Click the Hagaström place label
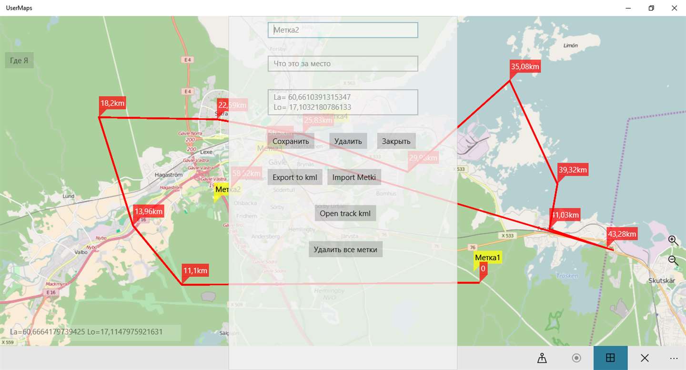 tap(169, 175)
